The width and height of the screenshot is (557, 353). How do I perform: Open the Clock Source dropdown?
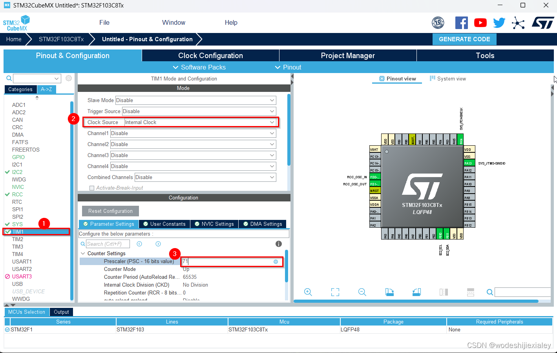pos(200,123)
